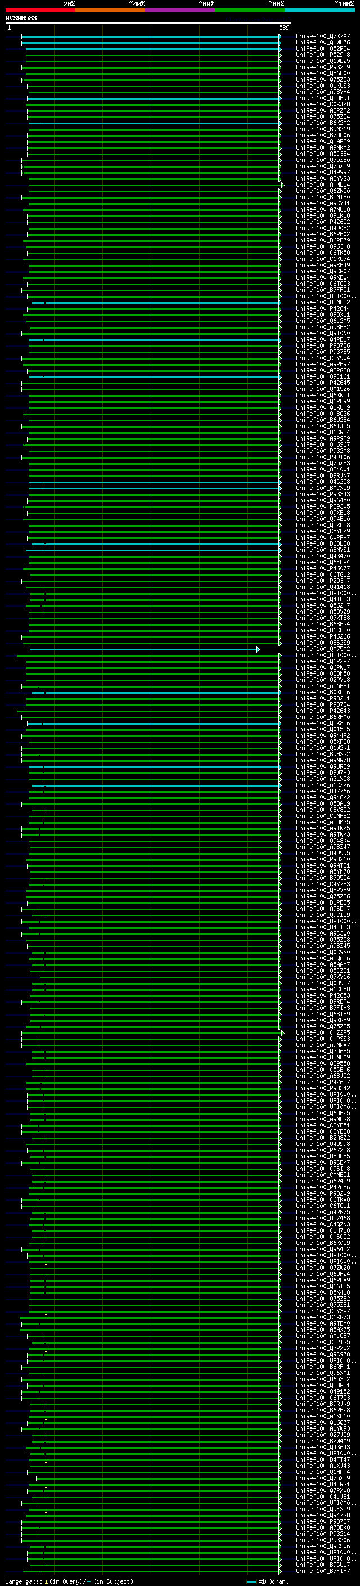360x1586 pixels.
Task: Select hit label UniRef100_B9NZ19
Action: coord(322,129)
